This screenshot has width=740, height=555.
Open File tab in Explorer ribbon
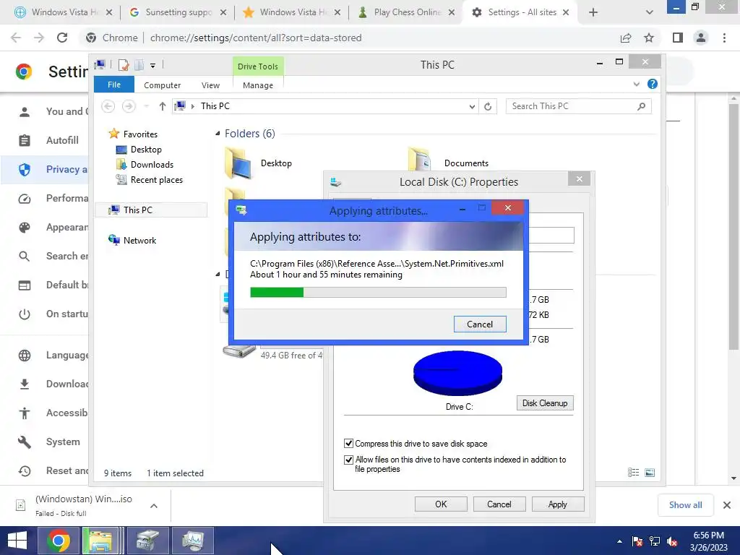point(114,85)
